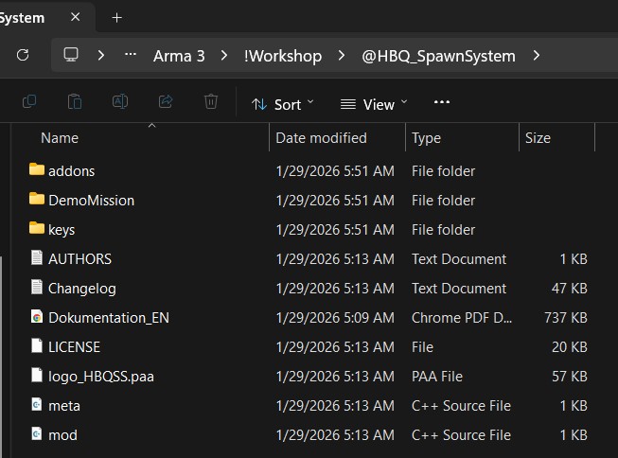Open the Sort dropdown menu
Viewport: 618px width, 458px height.
tap(283, 104)
